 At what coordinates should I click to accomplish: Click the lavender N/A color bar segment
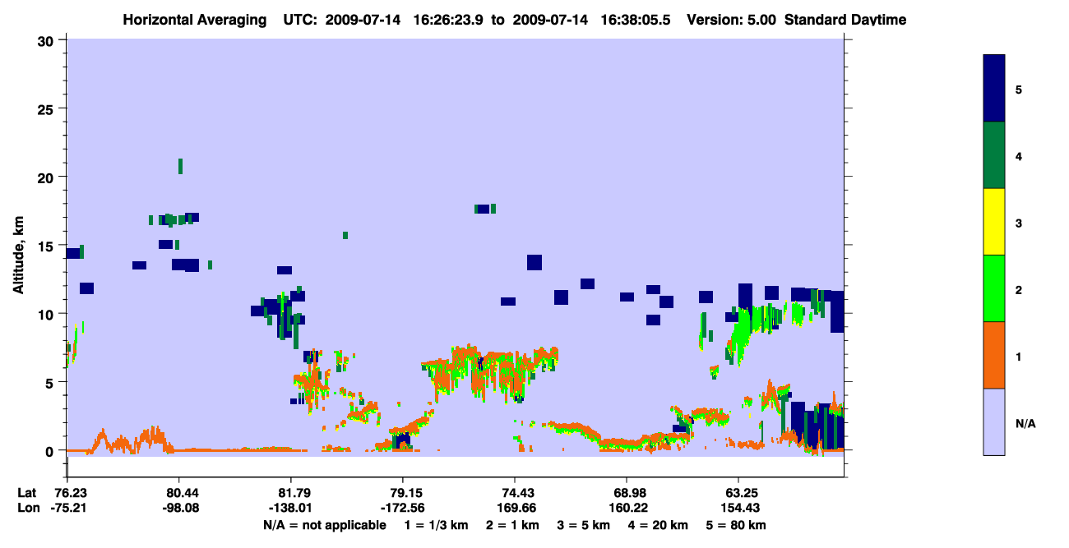(994, 421)
